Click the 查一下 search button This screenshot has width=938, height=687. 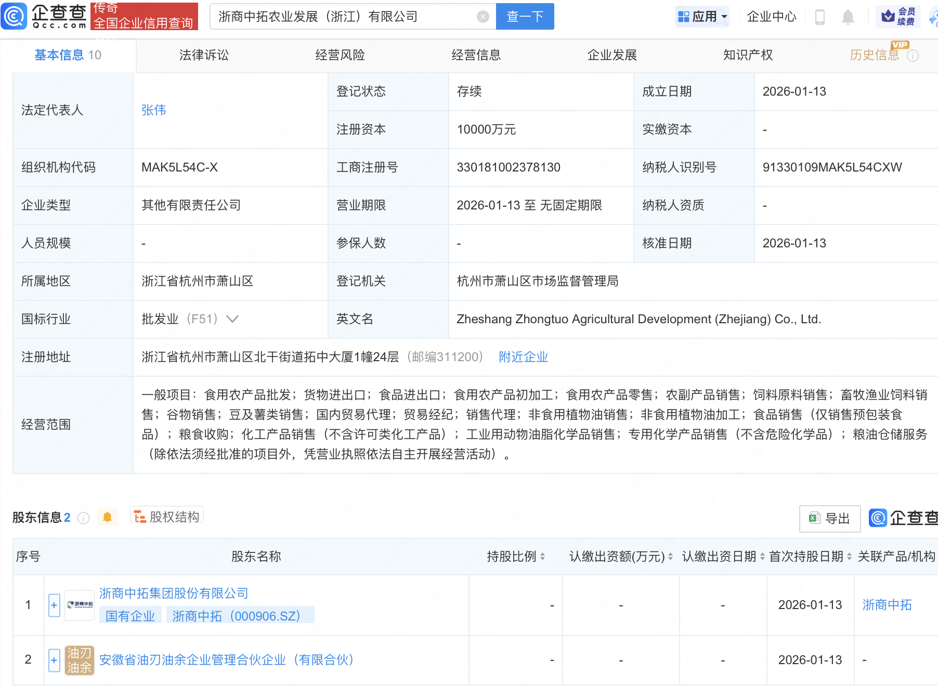pos(525,17)
